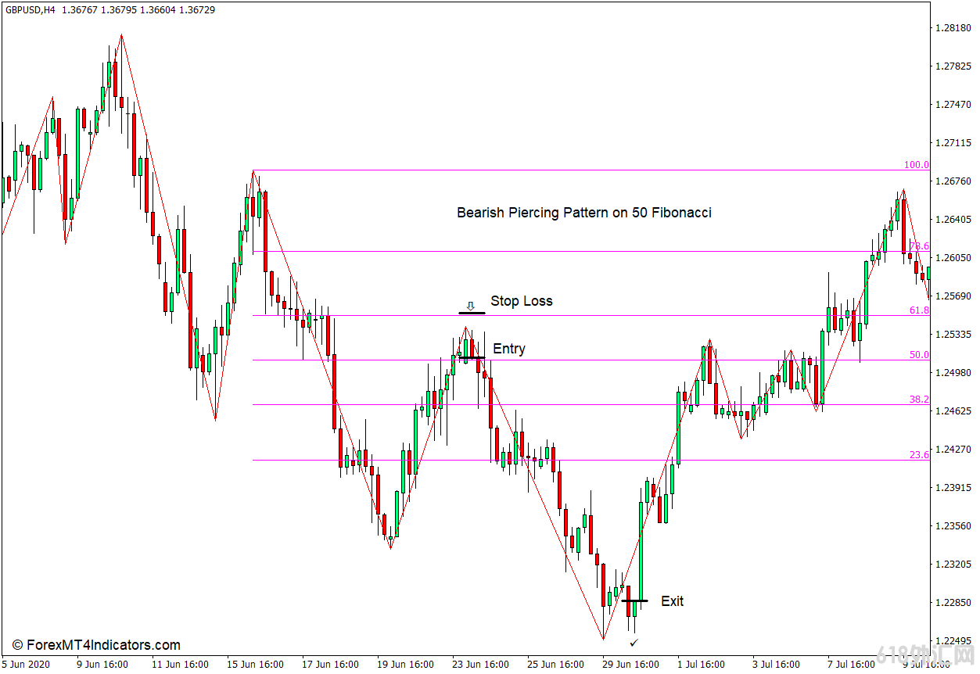This screenshot has width=980, height=674.
Task: Select the 100.0 Fibonacci level label
Action: 916,165
